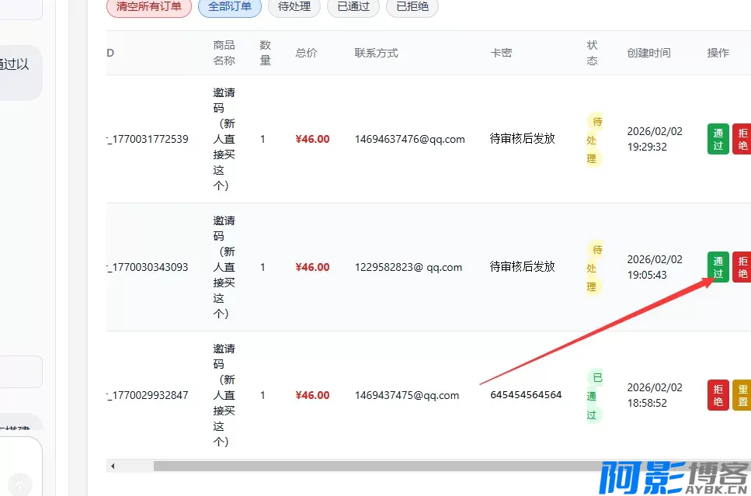Filter orders by 已拒绝
This screenshot has height=496, width=751.
412,7
